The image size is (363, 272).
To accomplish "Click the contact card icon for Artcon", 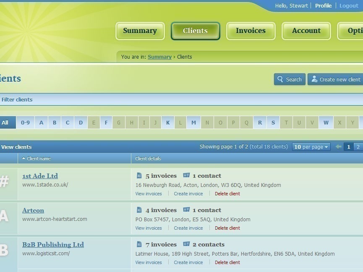I will (x=186, y=210).
